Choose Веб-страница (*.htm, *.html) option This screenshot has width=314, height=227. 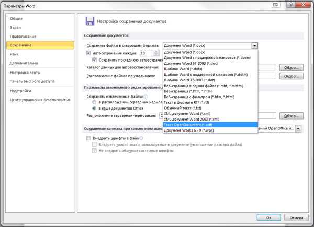point(210,91)
